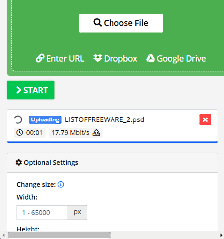The height and width of the screenshot is (239, 224).
Task: Click the LISTOFFREEWARE_2.psd file name
Action: 105,119
